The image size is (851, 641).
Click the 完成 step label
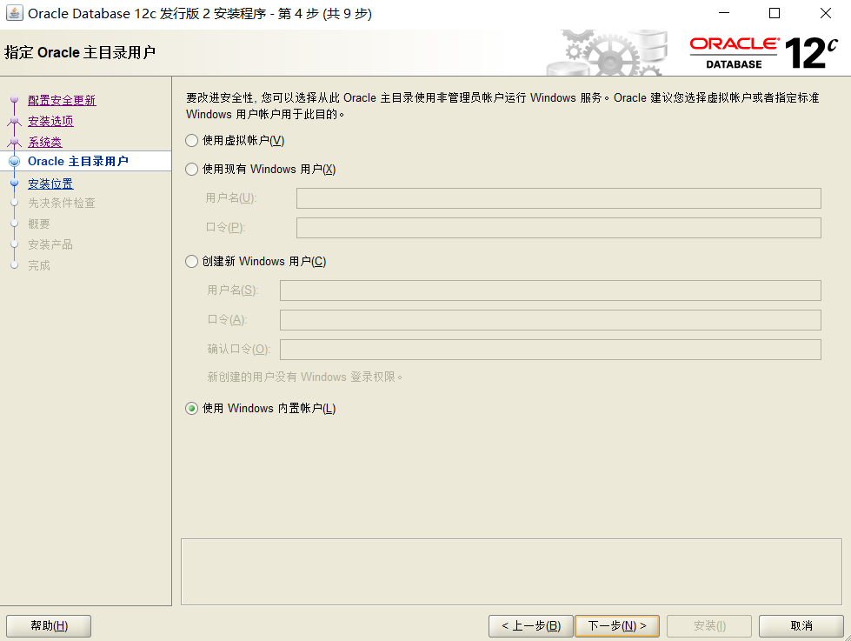coord(39,265)
